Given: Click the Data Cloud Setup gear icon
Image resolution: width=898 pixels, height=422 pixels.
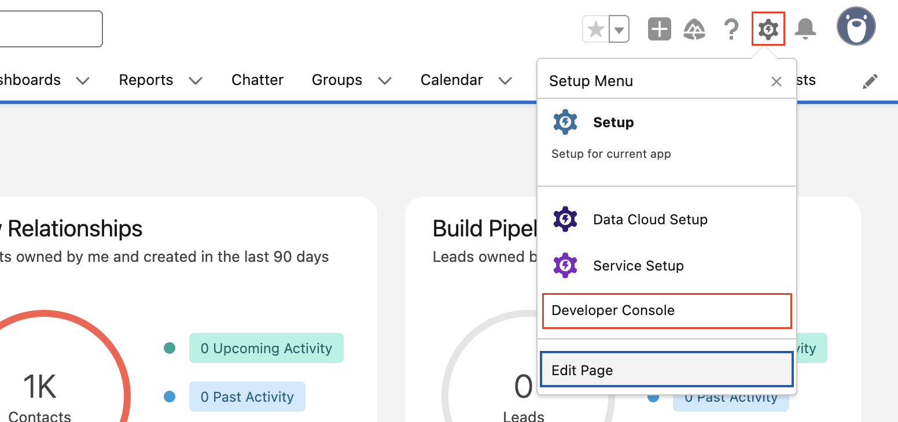Looking at the screenshot, I should click(x=565, y=220).
